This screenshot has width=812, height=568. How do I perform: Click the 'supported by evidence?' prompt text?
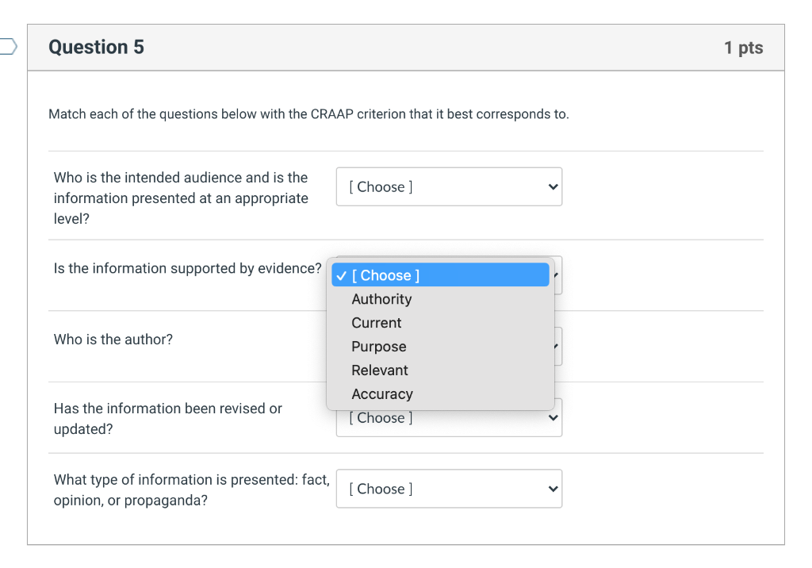pos(187,268)
